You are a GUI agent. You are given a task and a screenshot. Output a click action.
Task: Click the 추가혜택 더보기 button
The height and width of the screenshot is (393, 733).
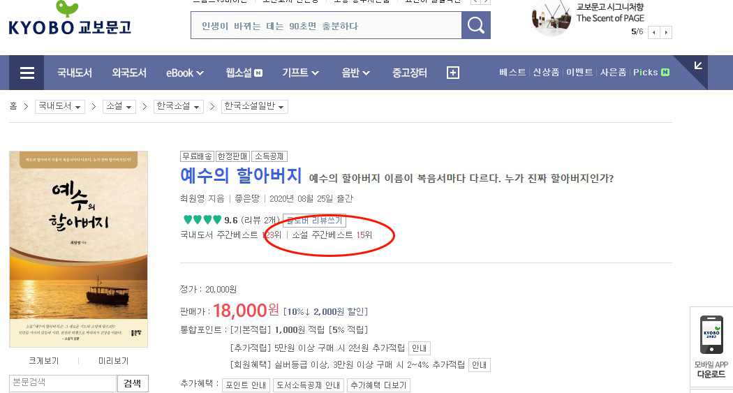click(378, 385)
